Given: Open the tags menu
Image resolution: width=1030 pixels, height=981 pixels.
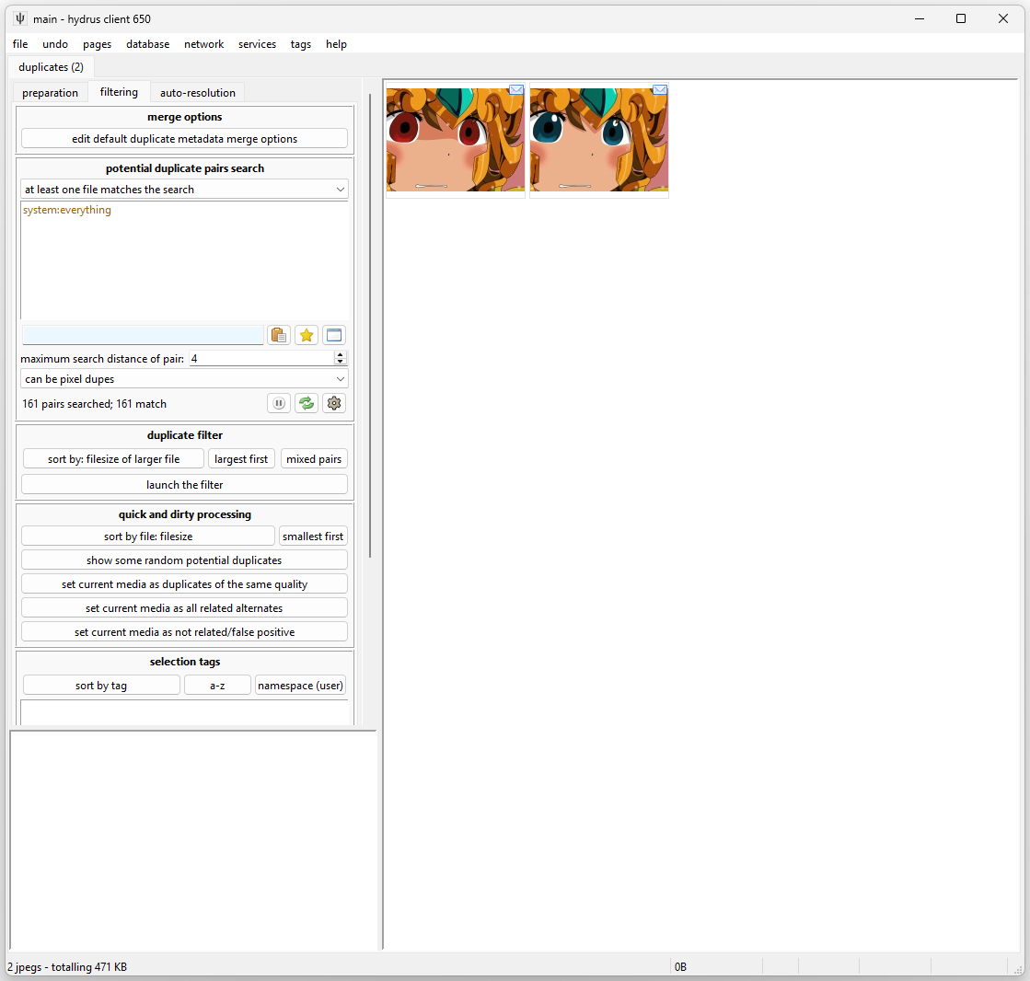Looking at the screenshot, I should pos(301,44).
